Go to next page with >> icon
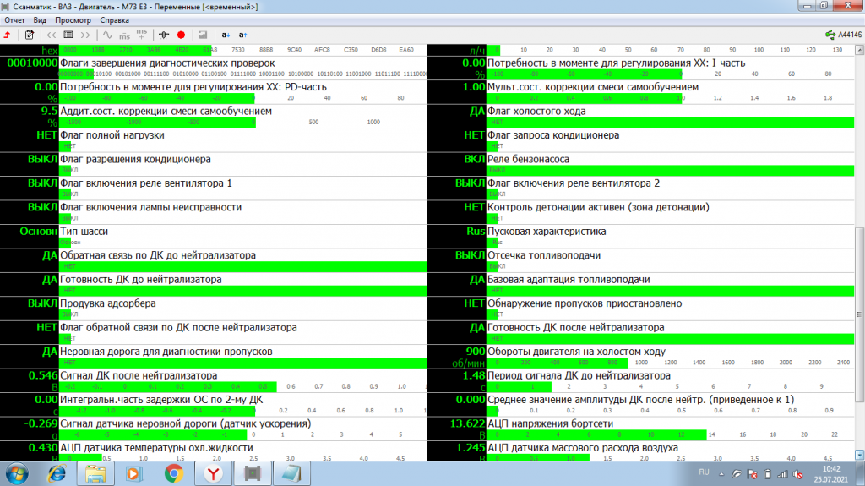 tap(85, 35)
